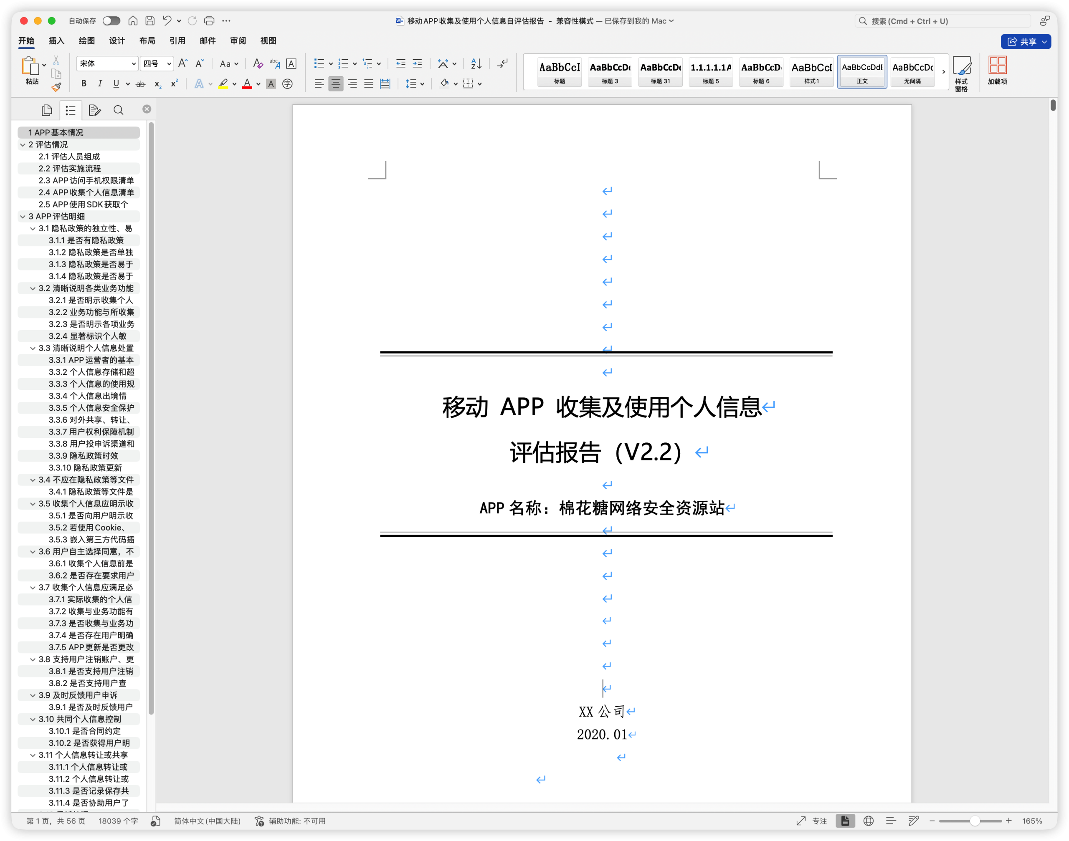Apply the 标题 3 style
Screen dimensions: 1069x841
610,72
